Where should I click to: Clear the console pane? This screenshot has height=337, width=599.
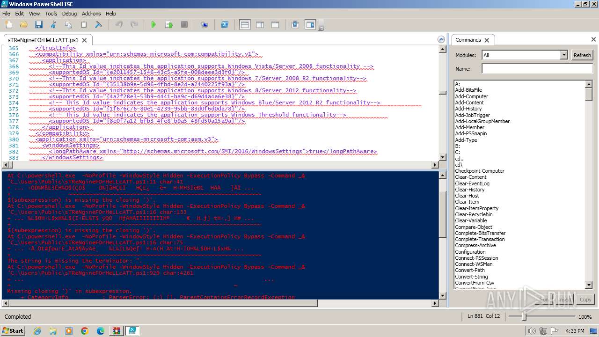point(99,24)
